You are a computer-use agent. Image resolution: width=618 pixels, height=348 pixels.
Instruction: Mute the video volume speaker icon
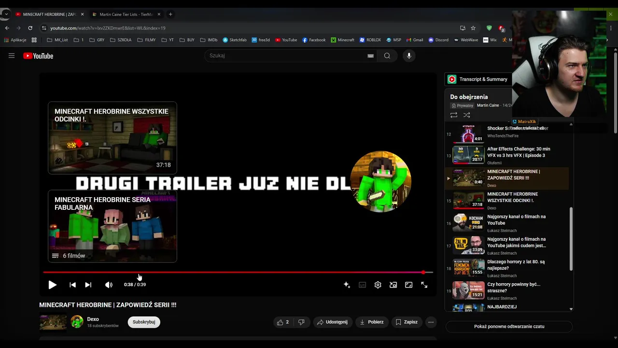pyautogui.click(x=109, y=285)
